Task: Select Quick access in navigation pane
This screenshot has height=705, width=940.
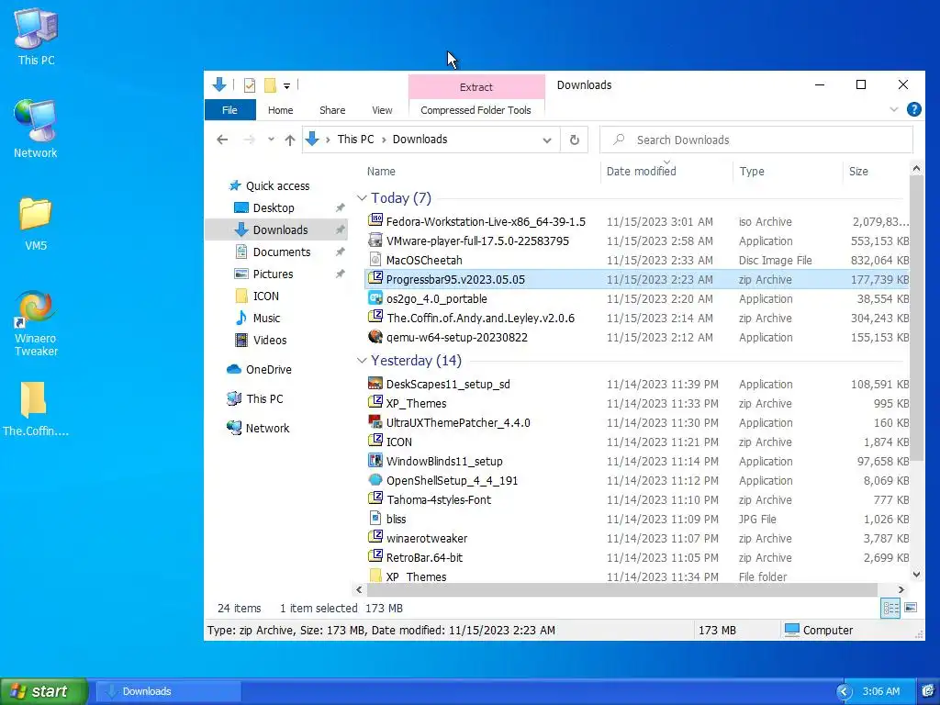Action: (277, 185)
